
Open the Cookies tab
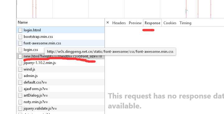click(x=170, y=23)
